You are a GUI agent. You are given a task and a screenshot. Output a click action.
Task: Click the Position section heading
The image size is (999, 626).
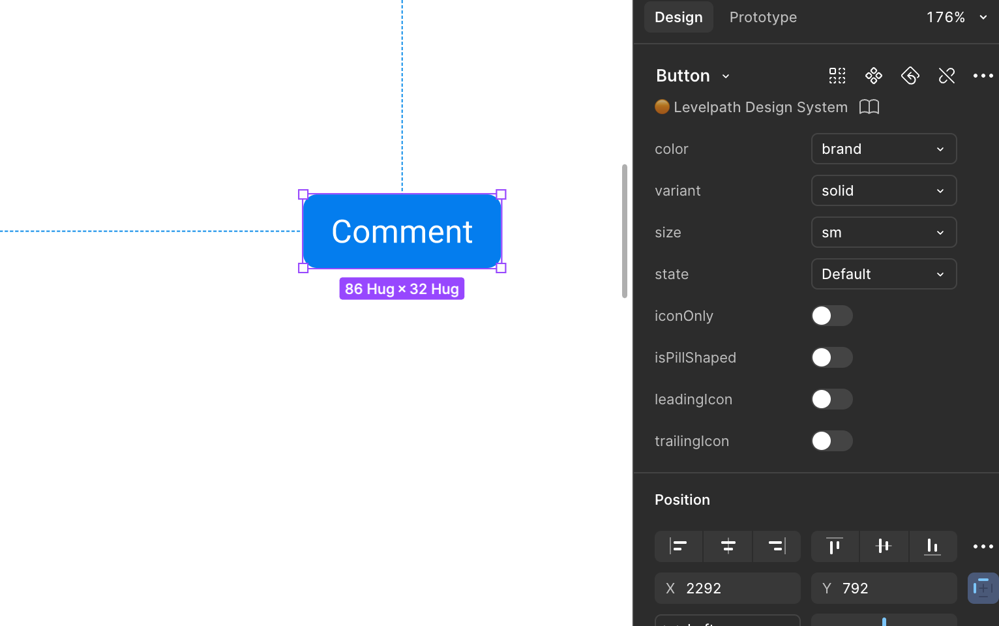click(682, 499)
